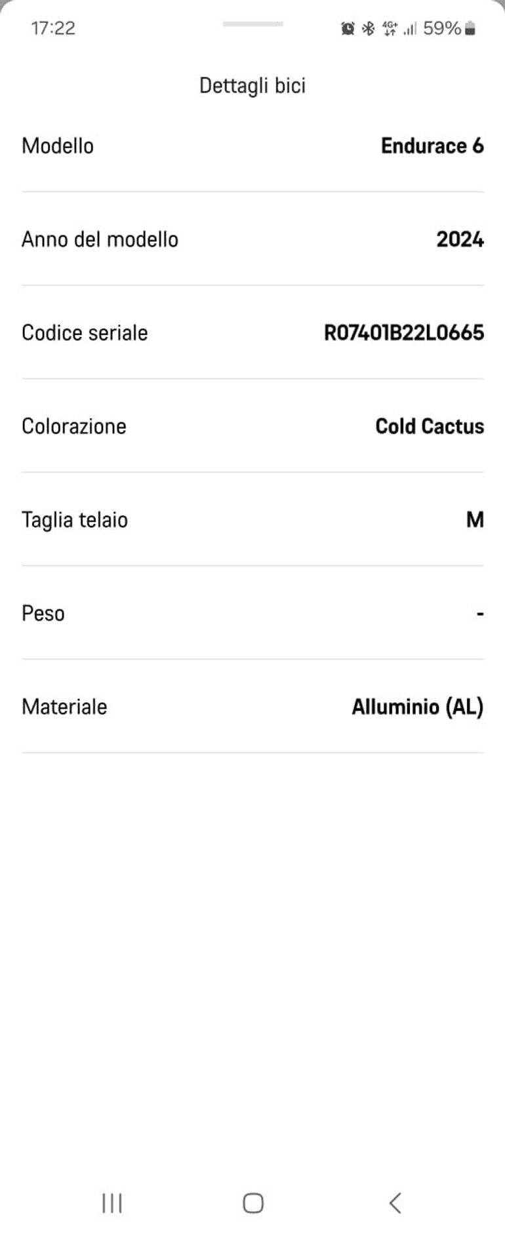Screen dimensions: 505x1234
Task: Open recent apps with three-line icon
Action: pos(112,1203)
